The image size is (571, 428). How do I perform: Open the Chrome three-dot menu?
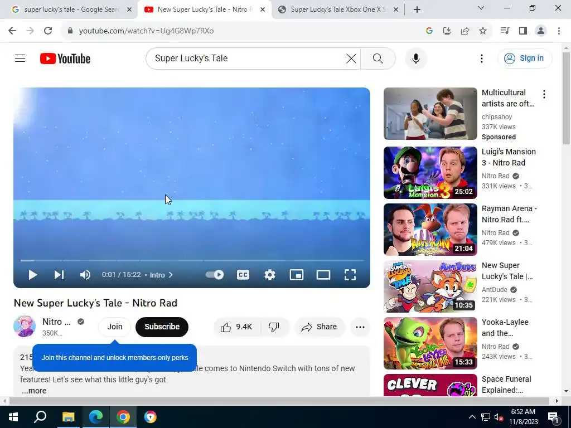559,31
